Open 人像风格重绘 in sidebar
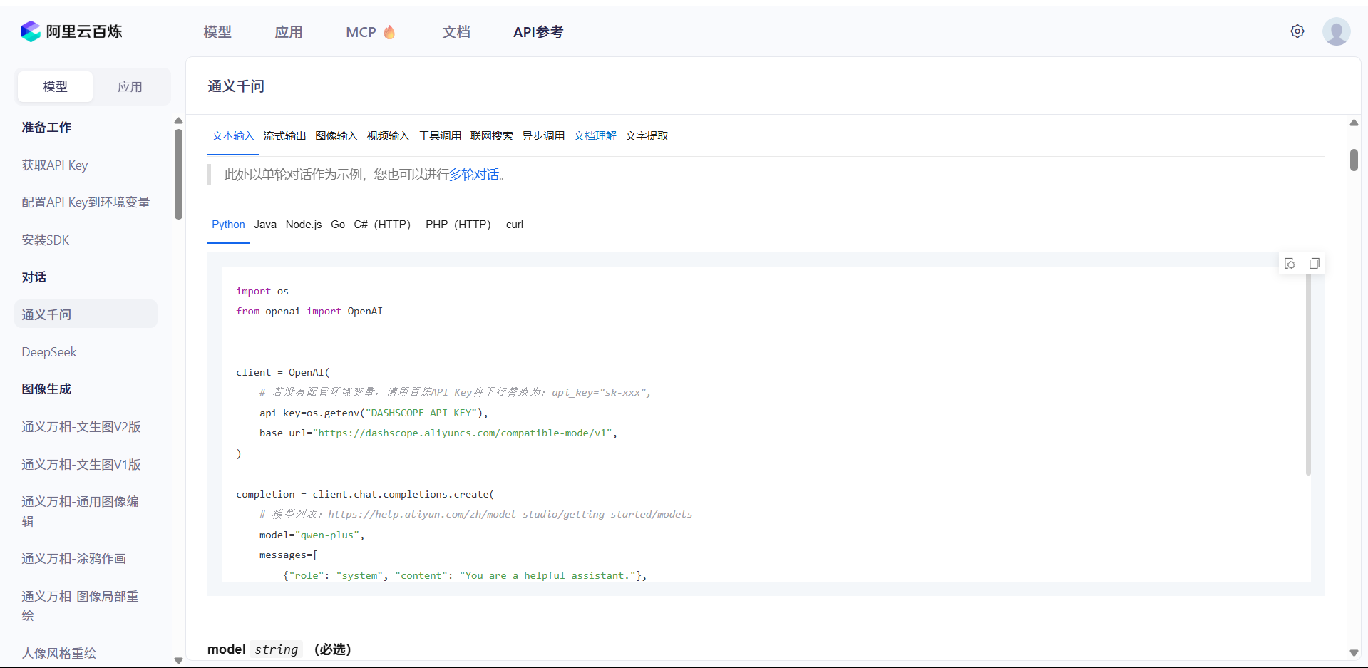This screenshot has height=668, width=1368. coord(58,653)
